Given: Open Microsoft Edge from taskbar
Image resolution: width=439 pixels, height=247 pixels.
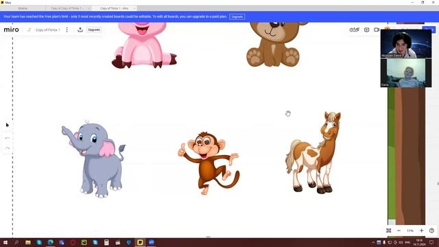Looking at the screenshot, I should pyautogui.click(x=50, y=242).
